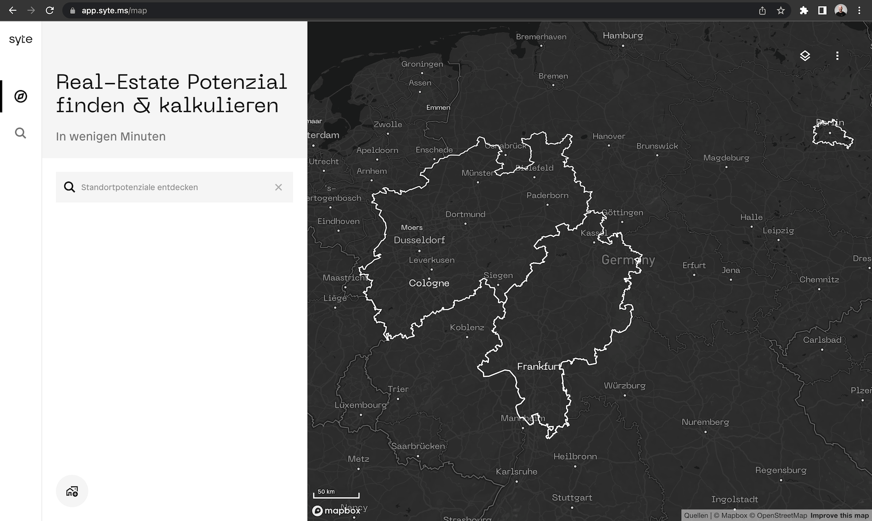Screen dimensions: 872x521
Task: Open the OpenStreetMap attribution link
Action: 782,515
